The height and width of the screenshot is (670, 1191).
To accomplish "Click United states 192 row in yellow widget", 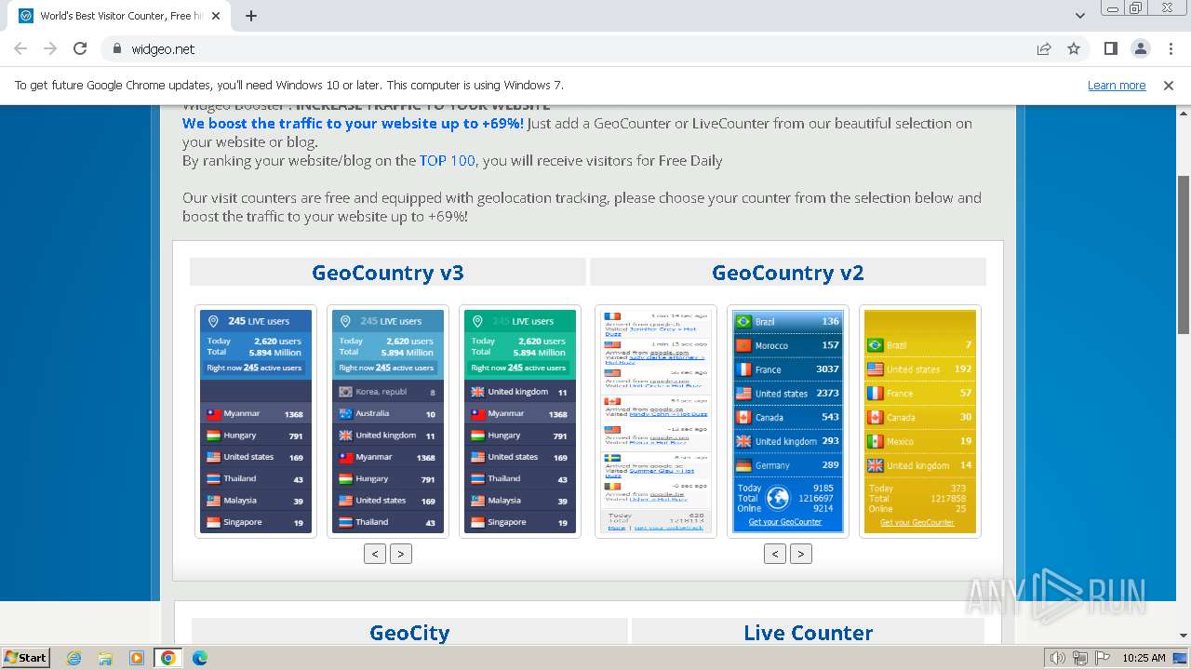I will pos(920,369).
